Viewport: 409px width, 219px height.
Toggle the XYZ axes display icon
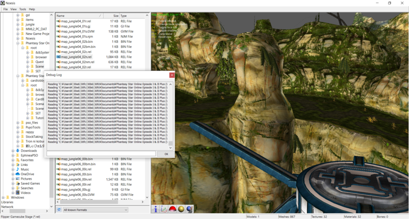[x=164, y=209]
